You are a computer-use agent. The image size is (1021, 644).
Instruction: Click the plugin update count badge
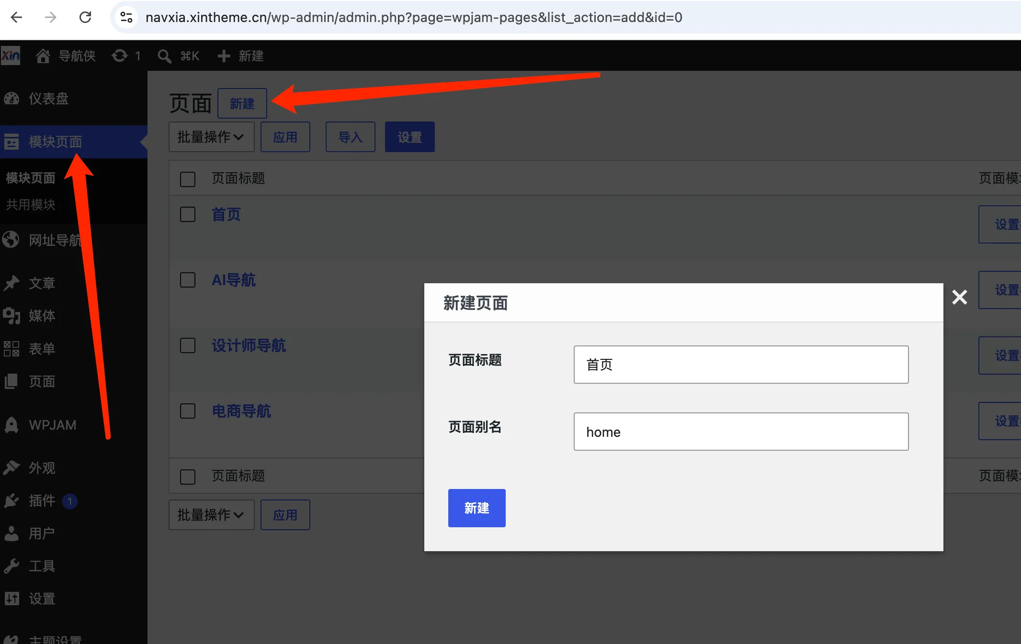click(x=70, y=501)
